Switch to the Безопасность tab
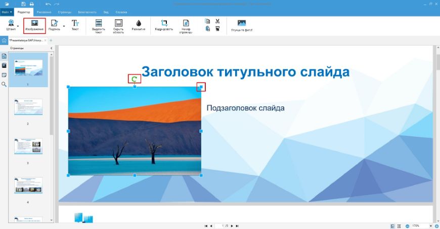 (87, 12)
